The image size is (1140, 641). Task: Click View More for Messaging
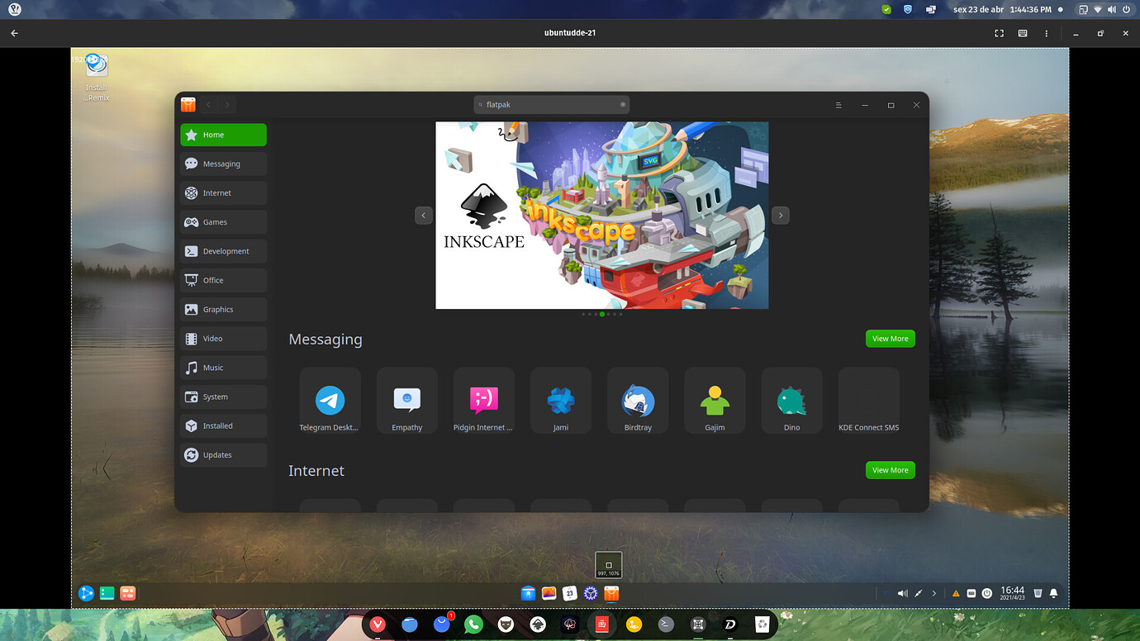click(891, 339)
